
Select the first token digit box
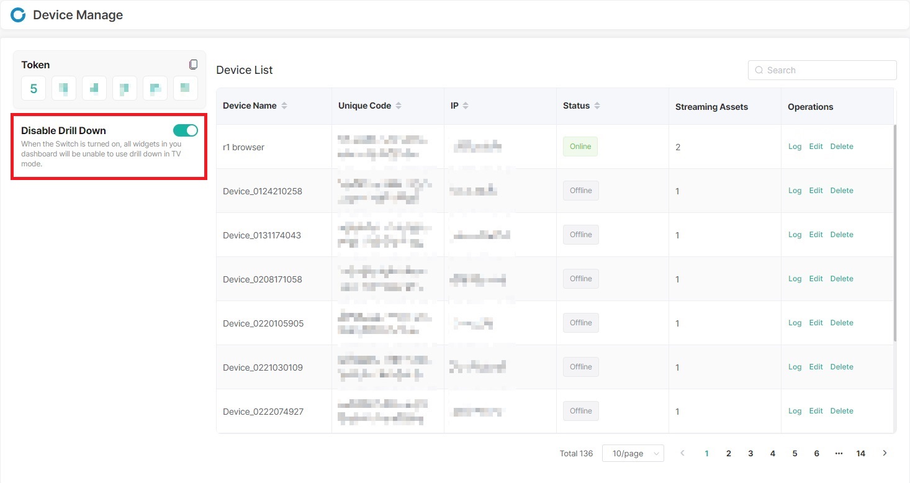(x=34, y=88)
